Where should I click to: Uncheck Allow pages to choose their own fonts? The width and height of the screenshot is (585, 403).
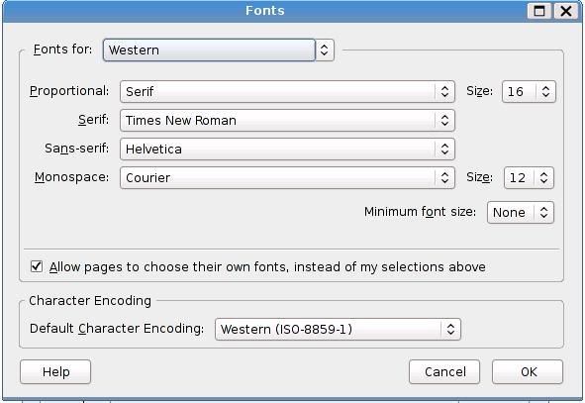click(37, 266)
